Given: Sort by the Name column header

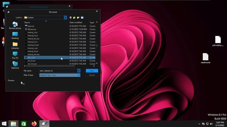Looking at the screenshot, I should pos(27,23).
